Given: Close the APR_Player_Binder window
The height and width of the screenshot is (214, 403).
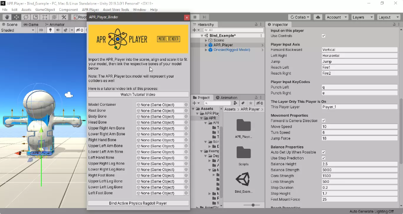Looking at the screenshot, I should [x=187, y=17].
